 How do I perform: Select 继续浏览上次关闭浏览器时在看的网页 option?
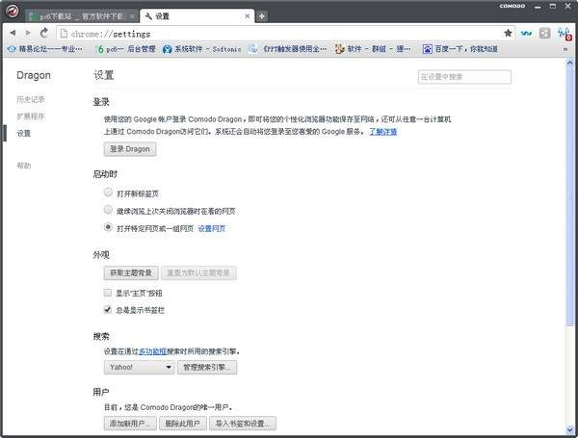pos(108,210)
